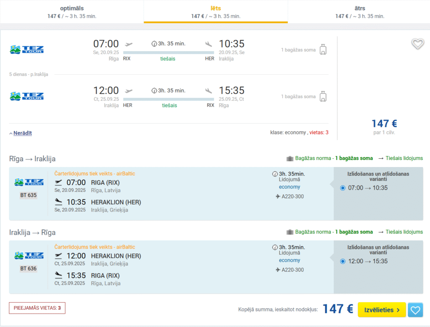This screenshot has width=430, height=327.
Task: Click the blue heart button beside Izvēlieties
Action: [415, 310]
